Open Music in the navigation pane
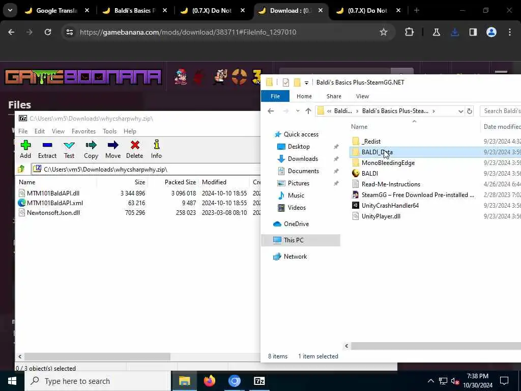This screenshot has width=521, height=391. (x=296, y=195)
